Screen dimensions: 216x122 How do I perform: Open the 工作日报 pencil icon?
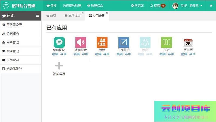point(124,42)
